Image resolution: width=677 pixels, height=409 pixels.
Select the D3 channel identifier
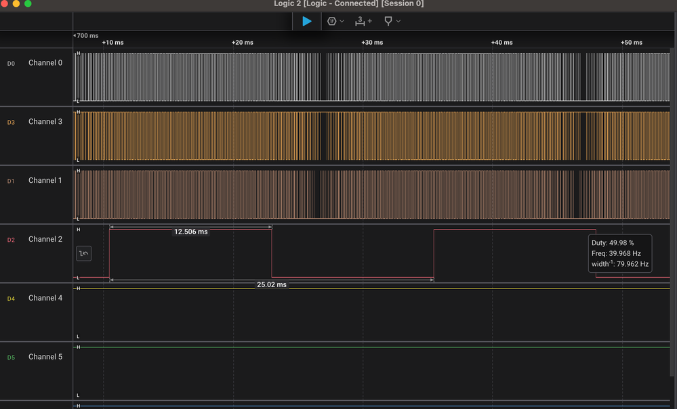tap(11, 122)
